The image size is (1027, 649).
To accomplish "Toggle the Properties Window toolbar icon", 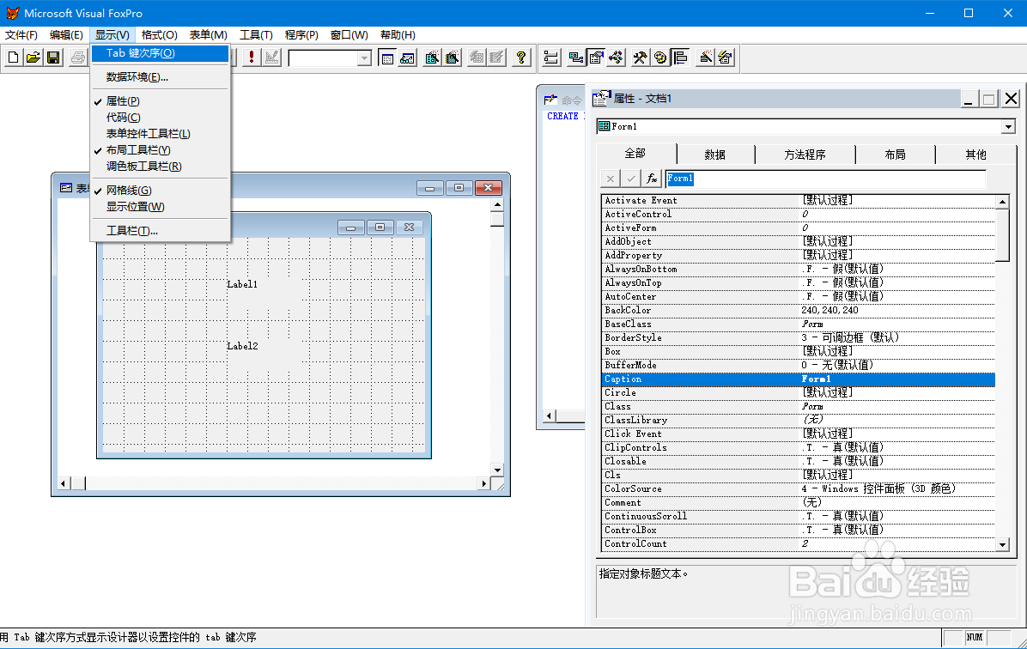I will [x=596, y=58].
